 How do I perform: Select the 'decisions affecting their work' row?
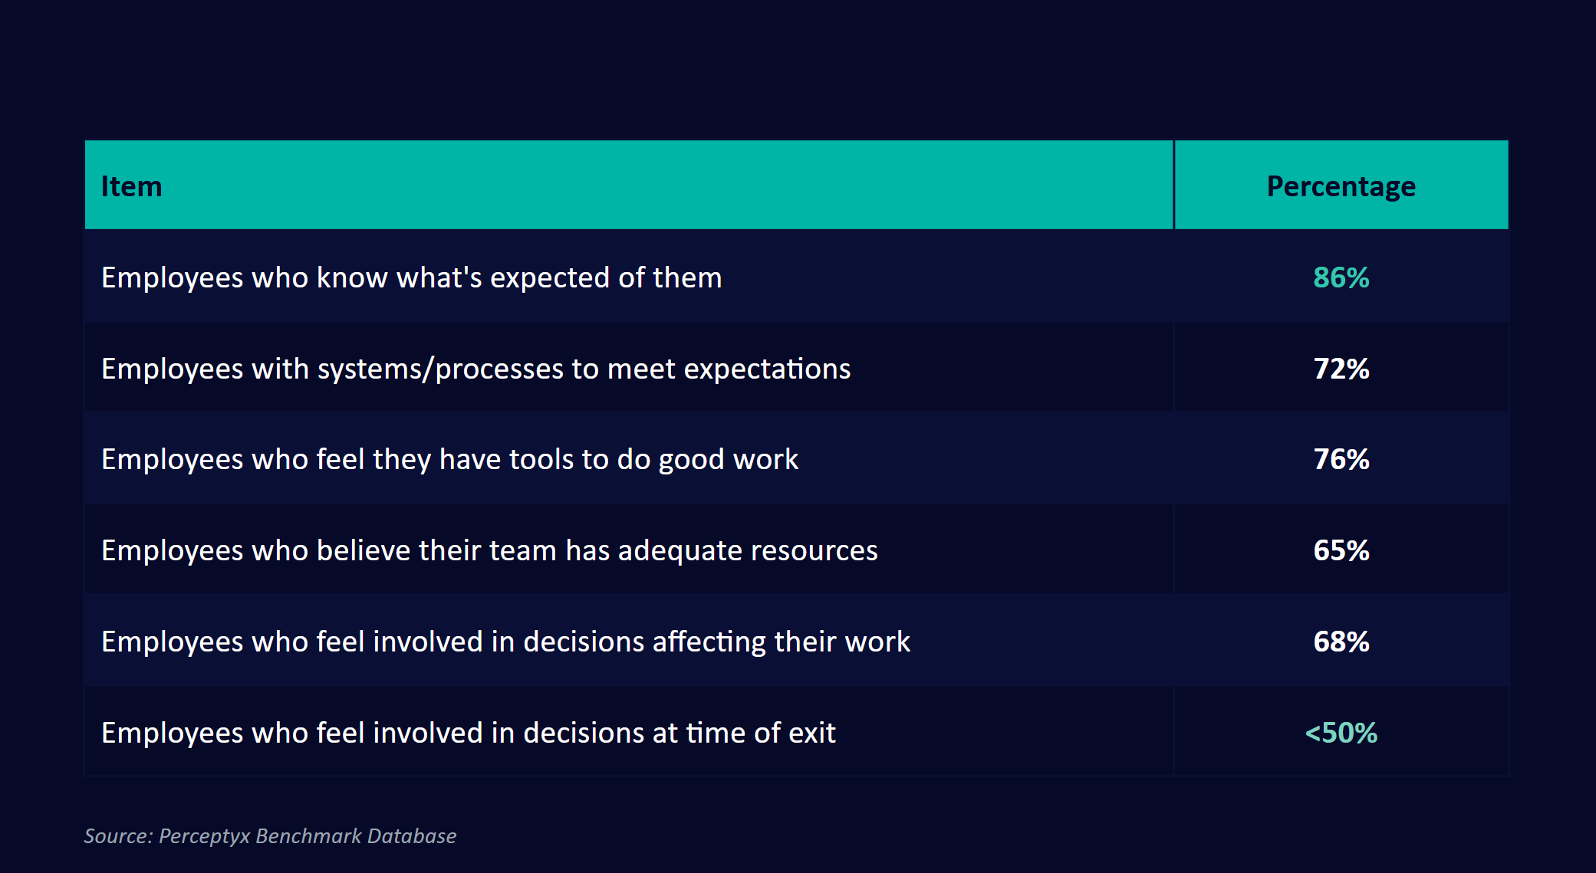pyautogui.click(x=505, y=642)
